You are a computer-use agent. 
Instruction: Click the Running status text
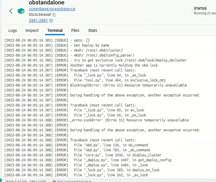pos(205,13)
